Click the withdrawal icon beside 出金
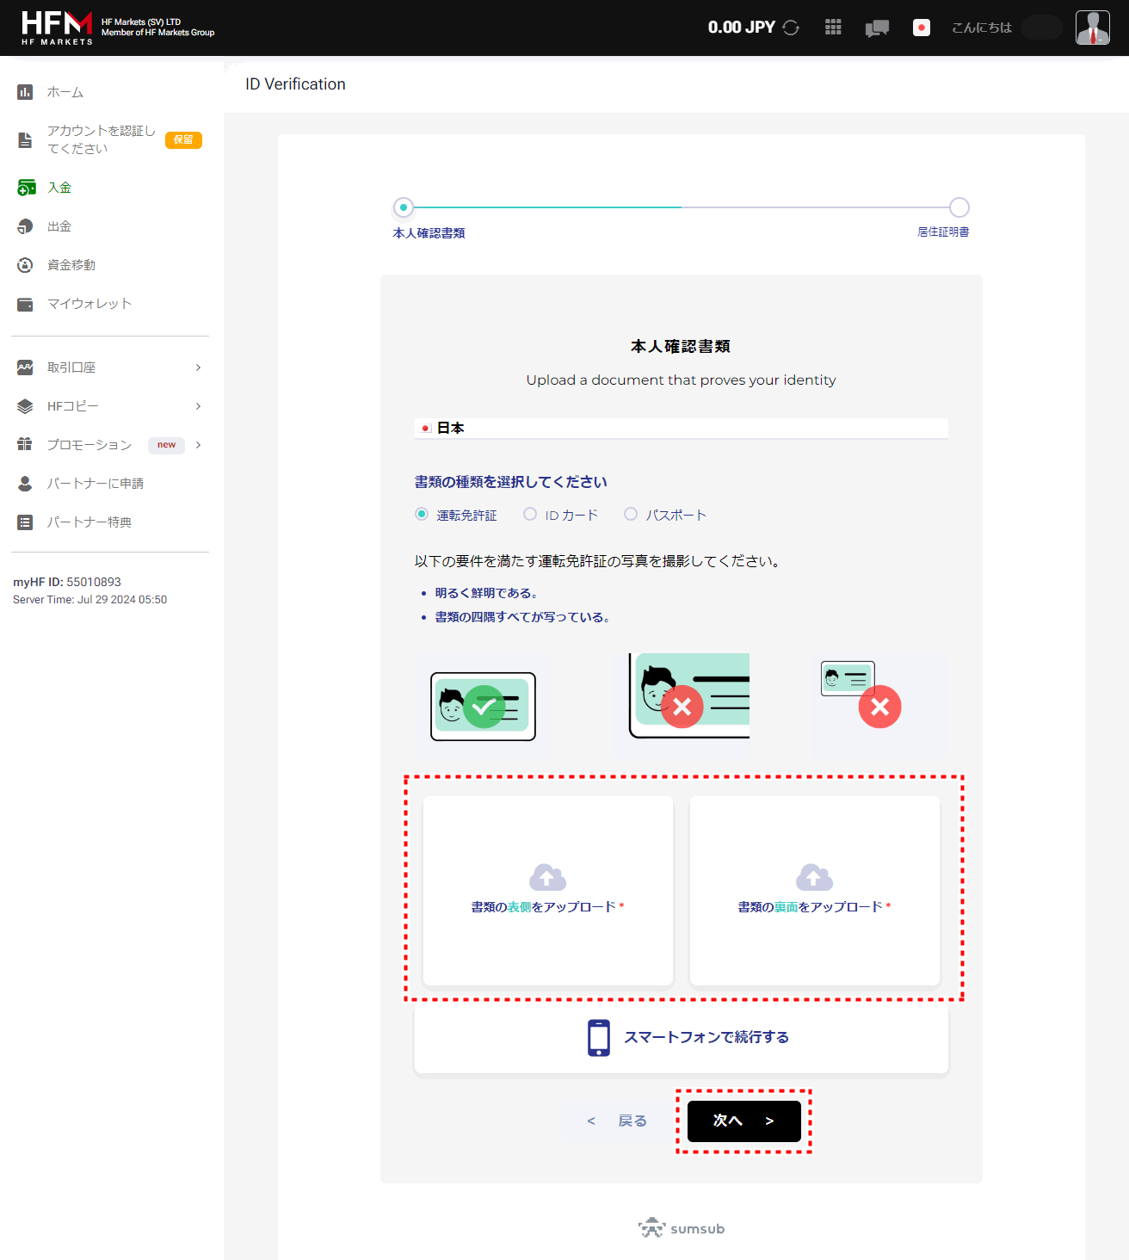1129x1260 pixels. [25, 226]
